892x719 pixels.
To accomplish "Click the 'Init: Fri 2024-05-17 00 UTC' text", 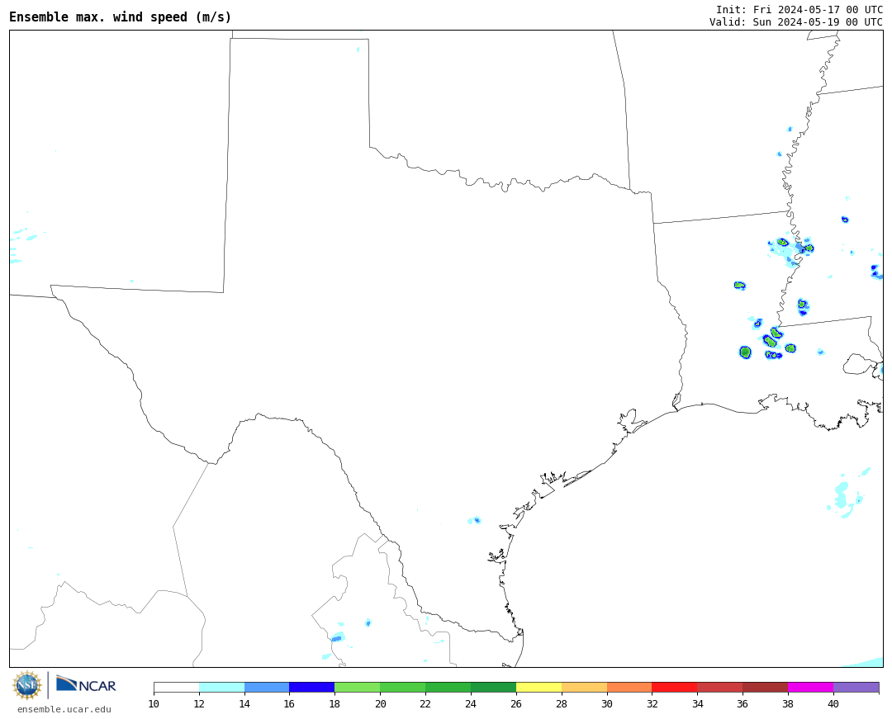I will tap(799, 10).
